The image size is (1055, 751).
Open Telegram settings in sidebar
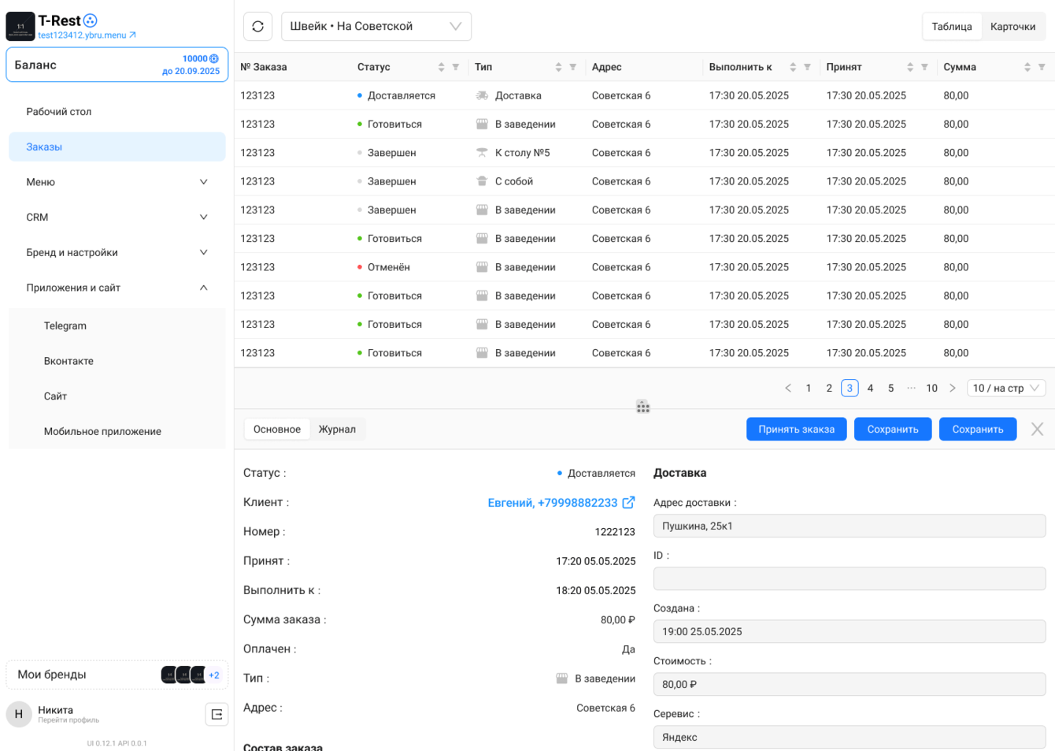117,325
